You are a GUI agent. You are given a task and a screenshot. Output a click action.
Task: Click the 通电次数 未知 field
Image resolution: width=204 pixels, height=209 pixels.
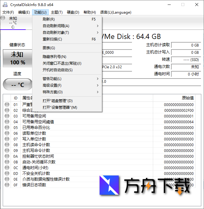coord(186,67)
